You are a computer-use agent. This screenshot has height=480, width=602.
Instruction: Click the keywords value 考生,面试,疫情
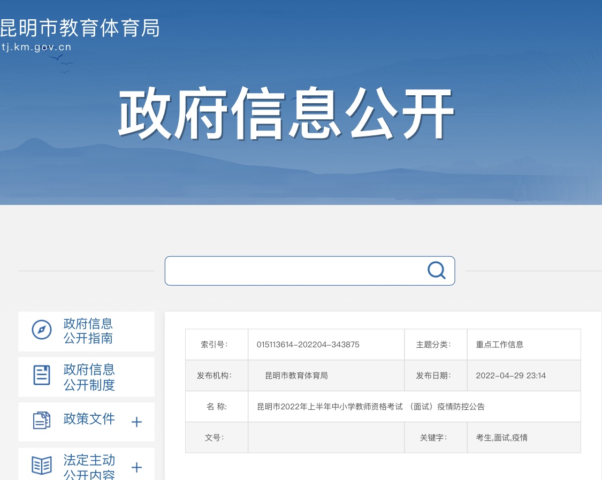(501, 438)
